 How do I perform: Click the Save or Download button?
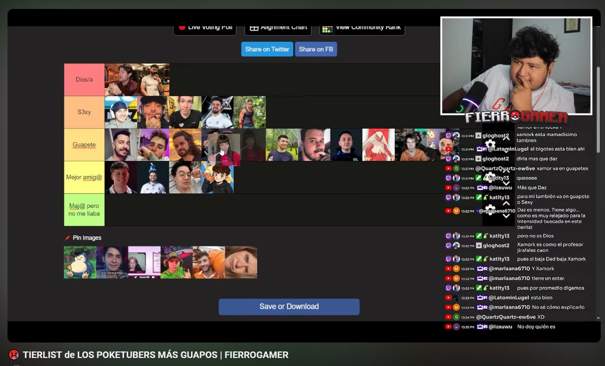coord(289,307)
